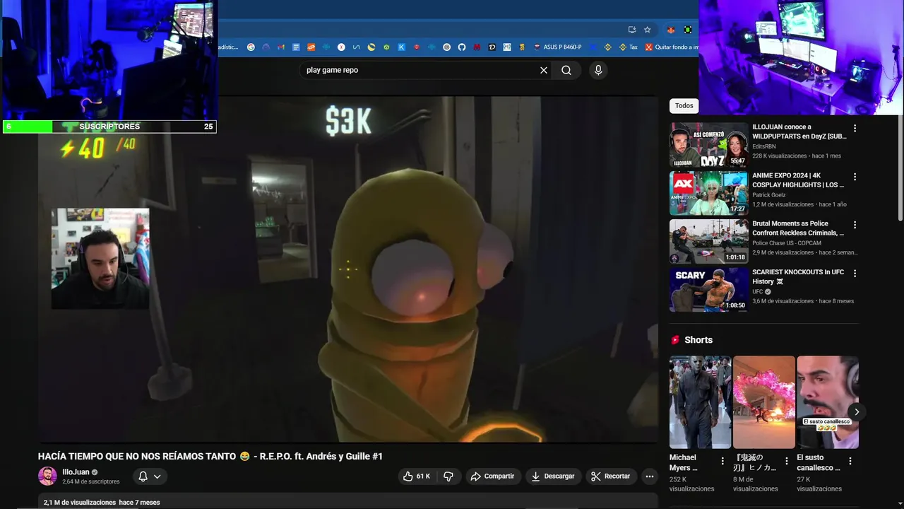
Task: Expand the notification options chevron
Action: click(x=157, y=476)
